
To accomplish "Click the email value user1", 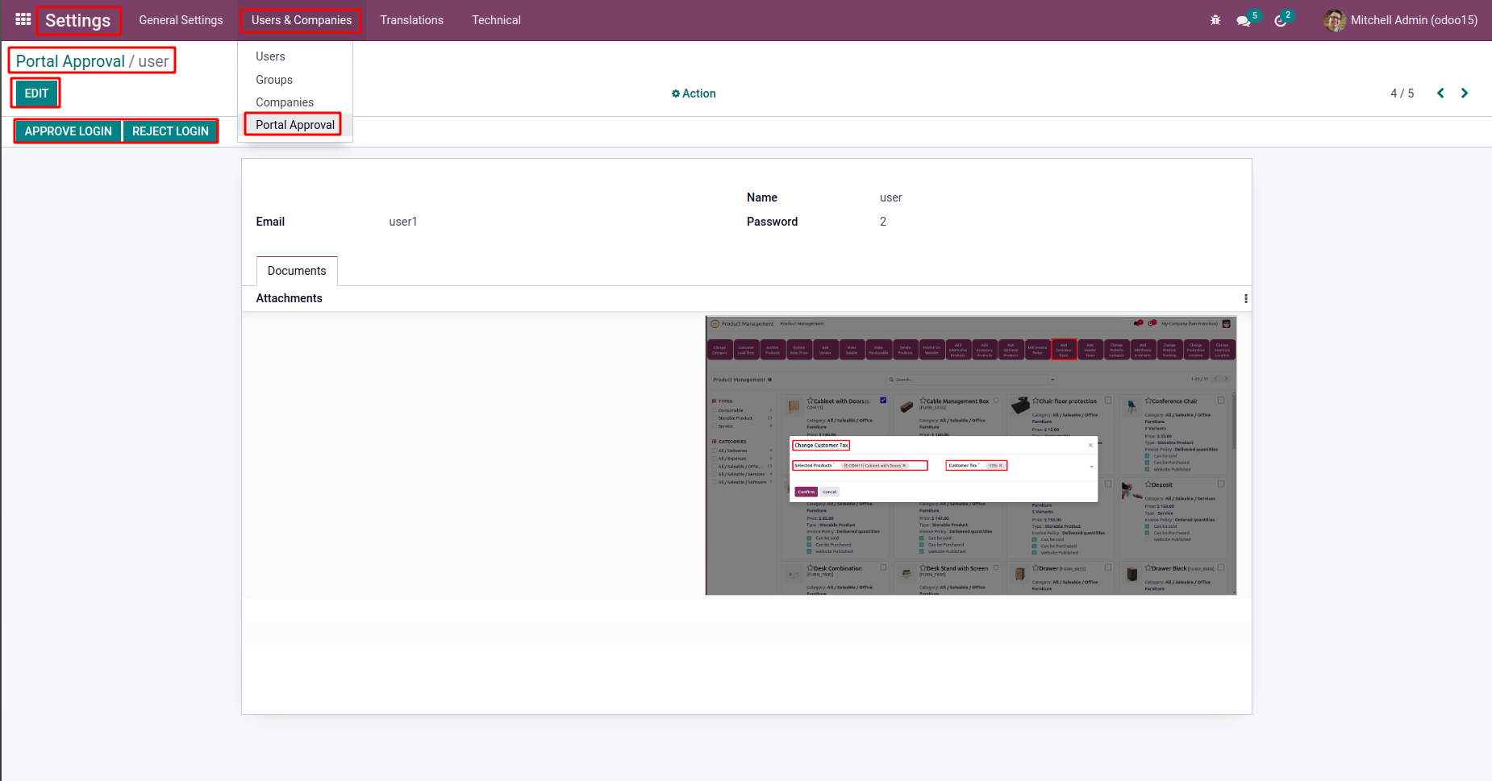I will click(x=403, y=222).
